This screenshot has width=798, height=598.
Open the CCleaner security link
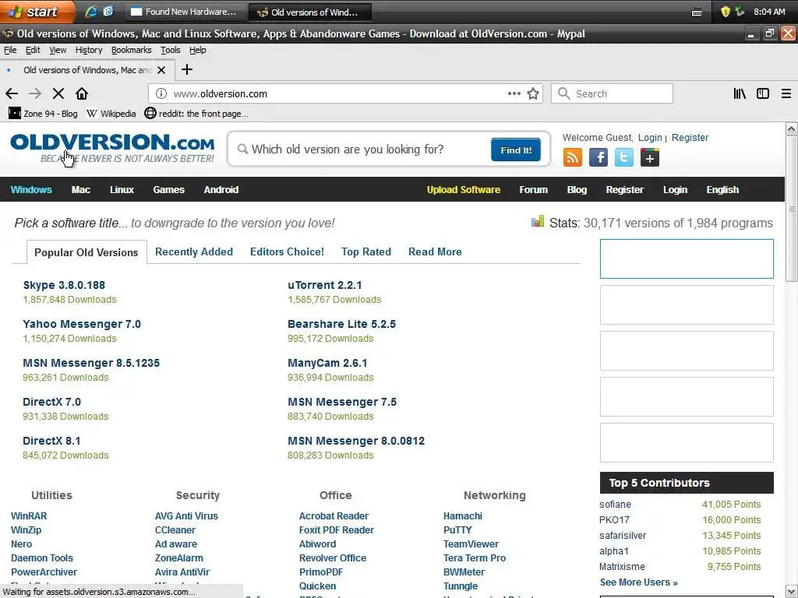pos(175,529)
